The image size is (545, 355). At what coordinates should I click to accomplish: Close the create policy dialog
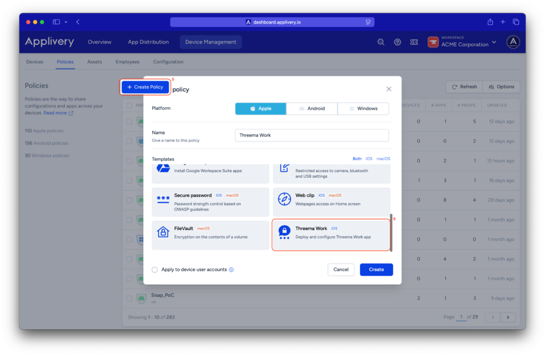tap(389, 89)
